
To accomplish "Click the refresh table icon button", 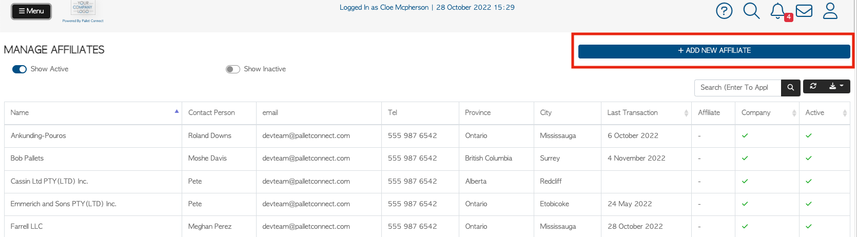I will click(813, 86).
